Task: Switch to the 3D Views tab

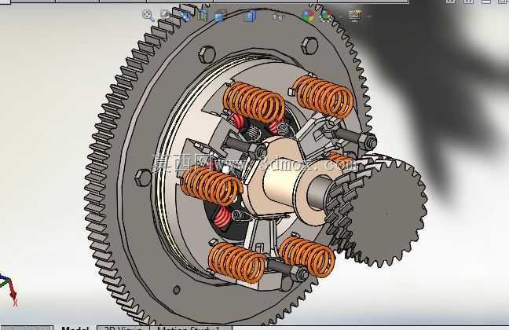Action: click(123, 328)
